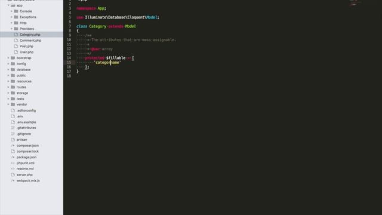Expand the database folder arrow
The height and width of the screenshot is (215, 382).
pos(8,70)
